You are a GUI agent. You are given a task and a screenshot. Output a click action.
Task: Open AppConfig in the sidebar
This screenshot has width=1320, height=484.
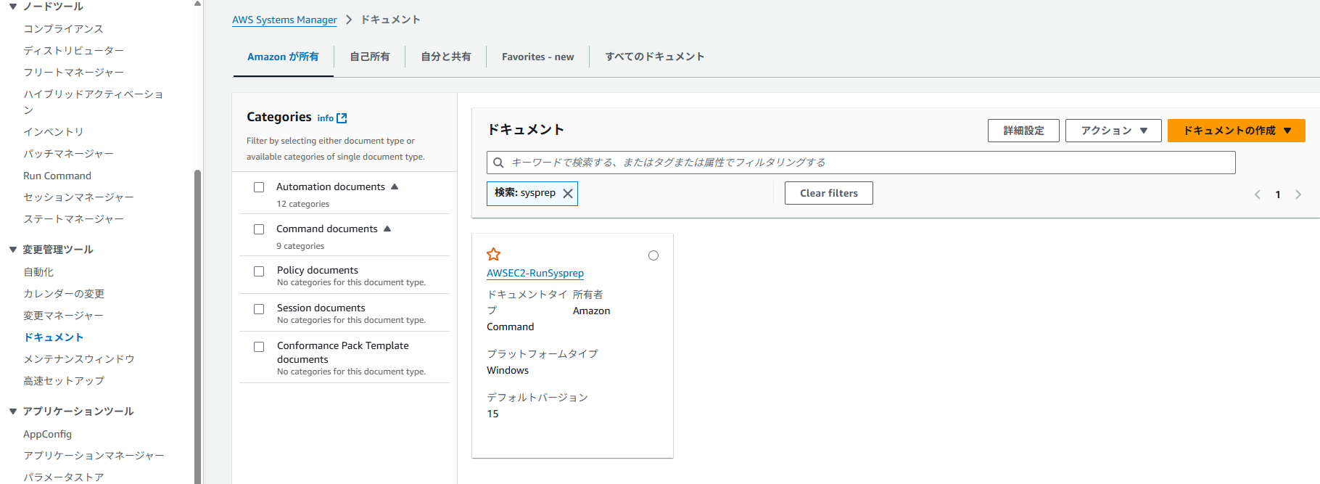47,434
